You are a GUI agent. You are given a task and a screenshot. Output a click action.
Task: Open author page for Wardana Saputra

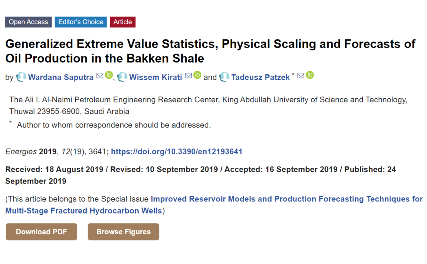[61, 77]
